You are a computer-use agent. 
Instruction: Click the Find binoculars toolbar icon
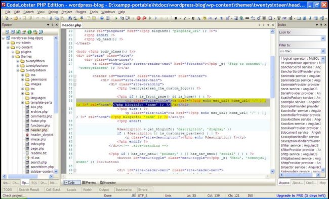(x=70, y=18)
